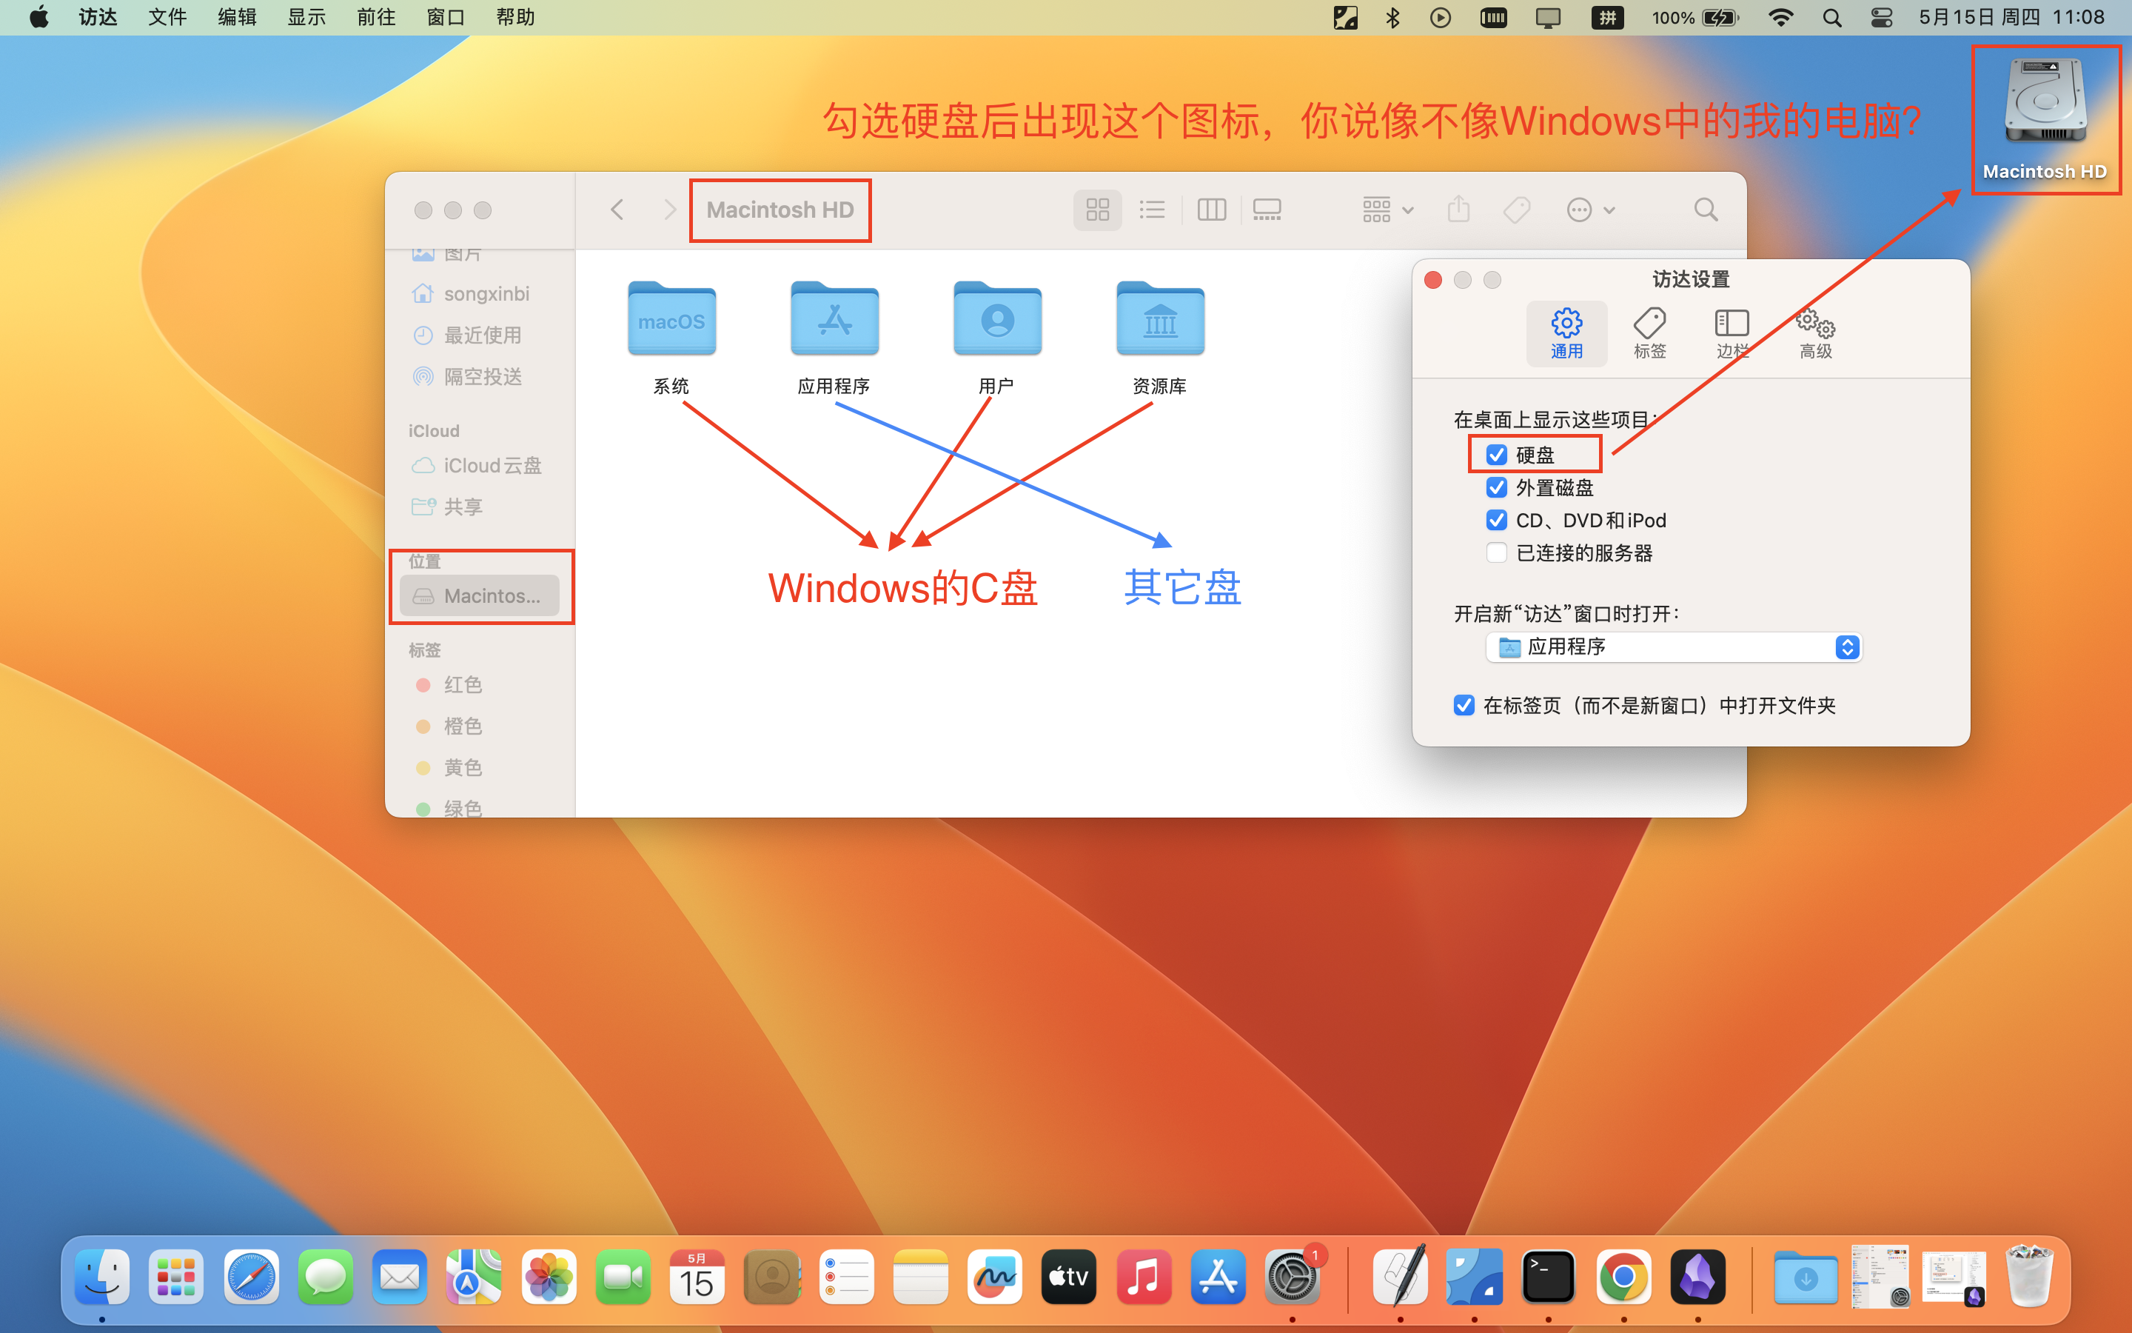
Task: Open the Action ellipsis menu
Action: tap(1590, 210)
